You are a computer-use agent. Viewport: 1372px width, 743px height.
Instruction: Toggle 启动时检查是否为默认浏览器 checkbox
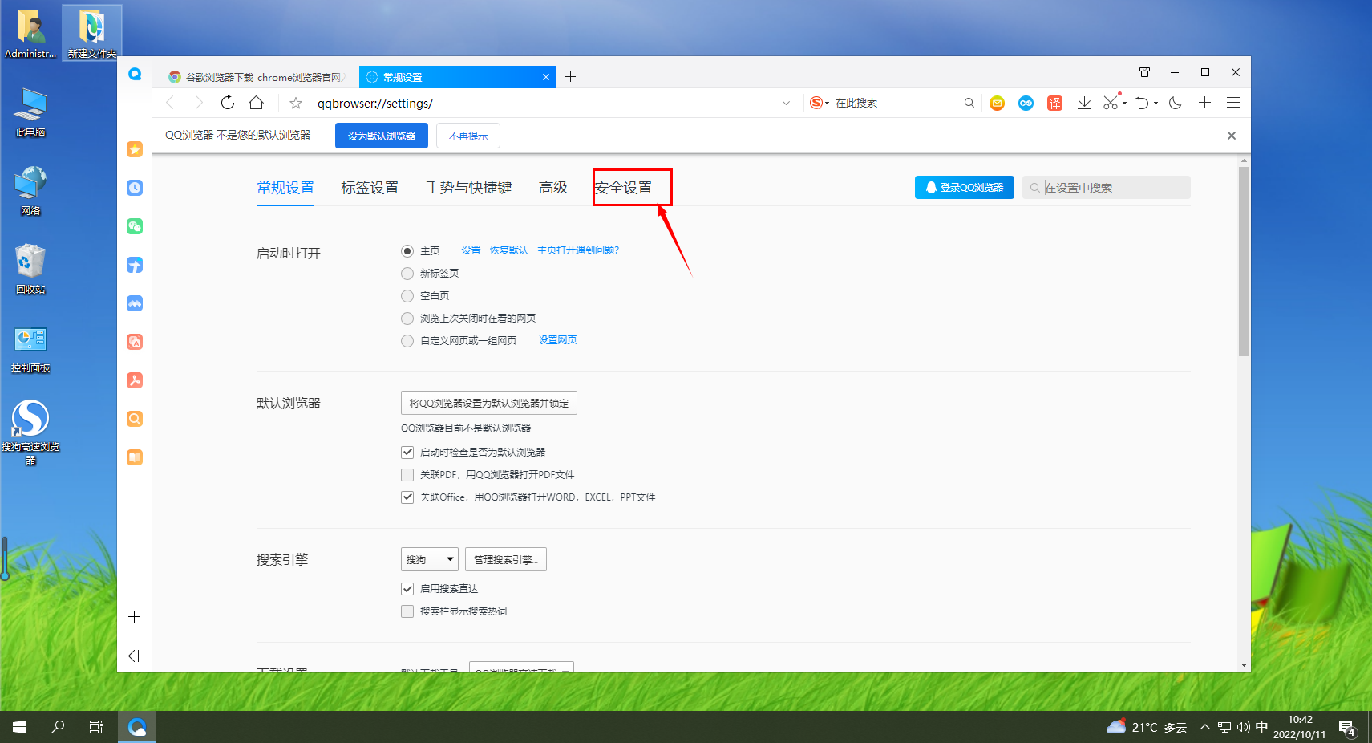tap(407, 453)
